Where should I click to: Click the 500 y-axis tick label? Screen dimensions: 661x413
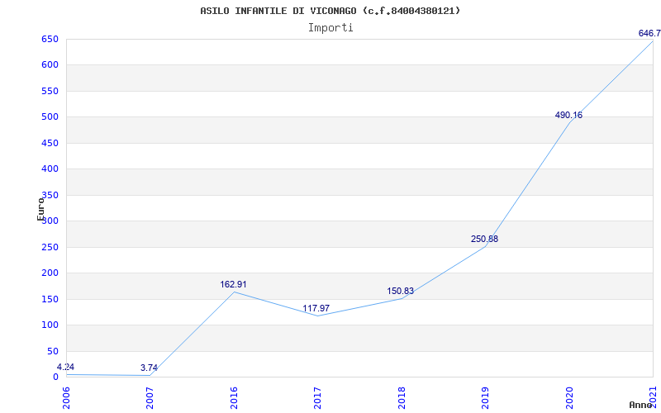[x=50, y=117]
